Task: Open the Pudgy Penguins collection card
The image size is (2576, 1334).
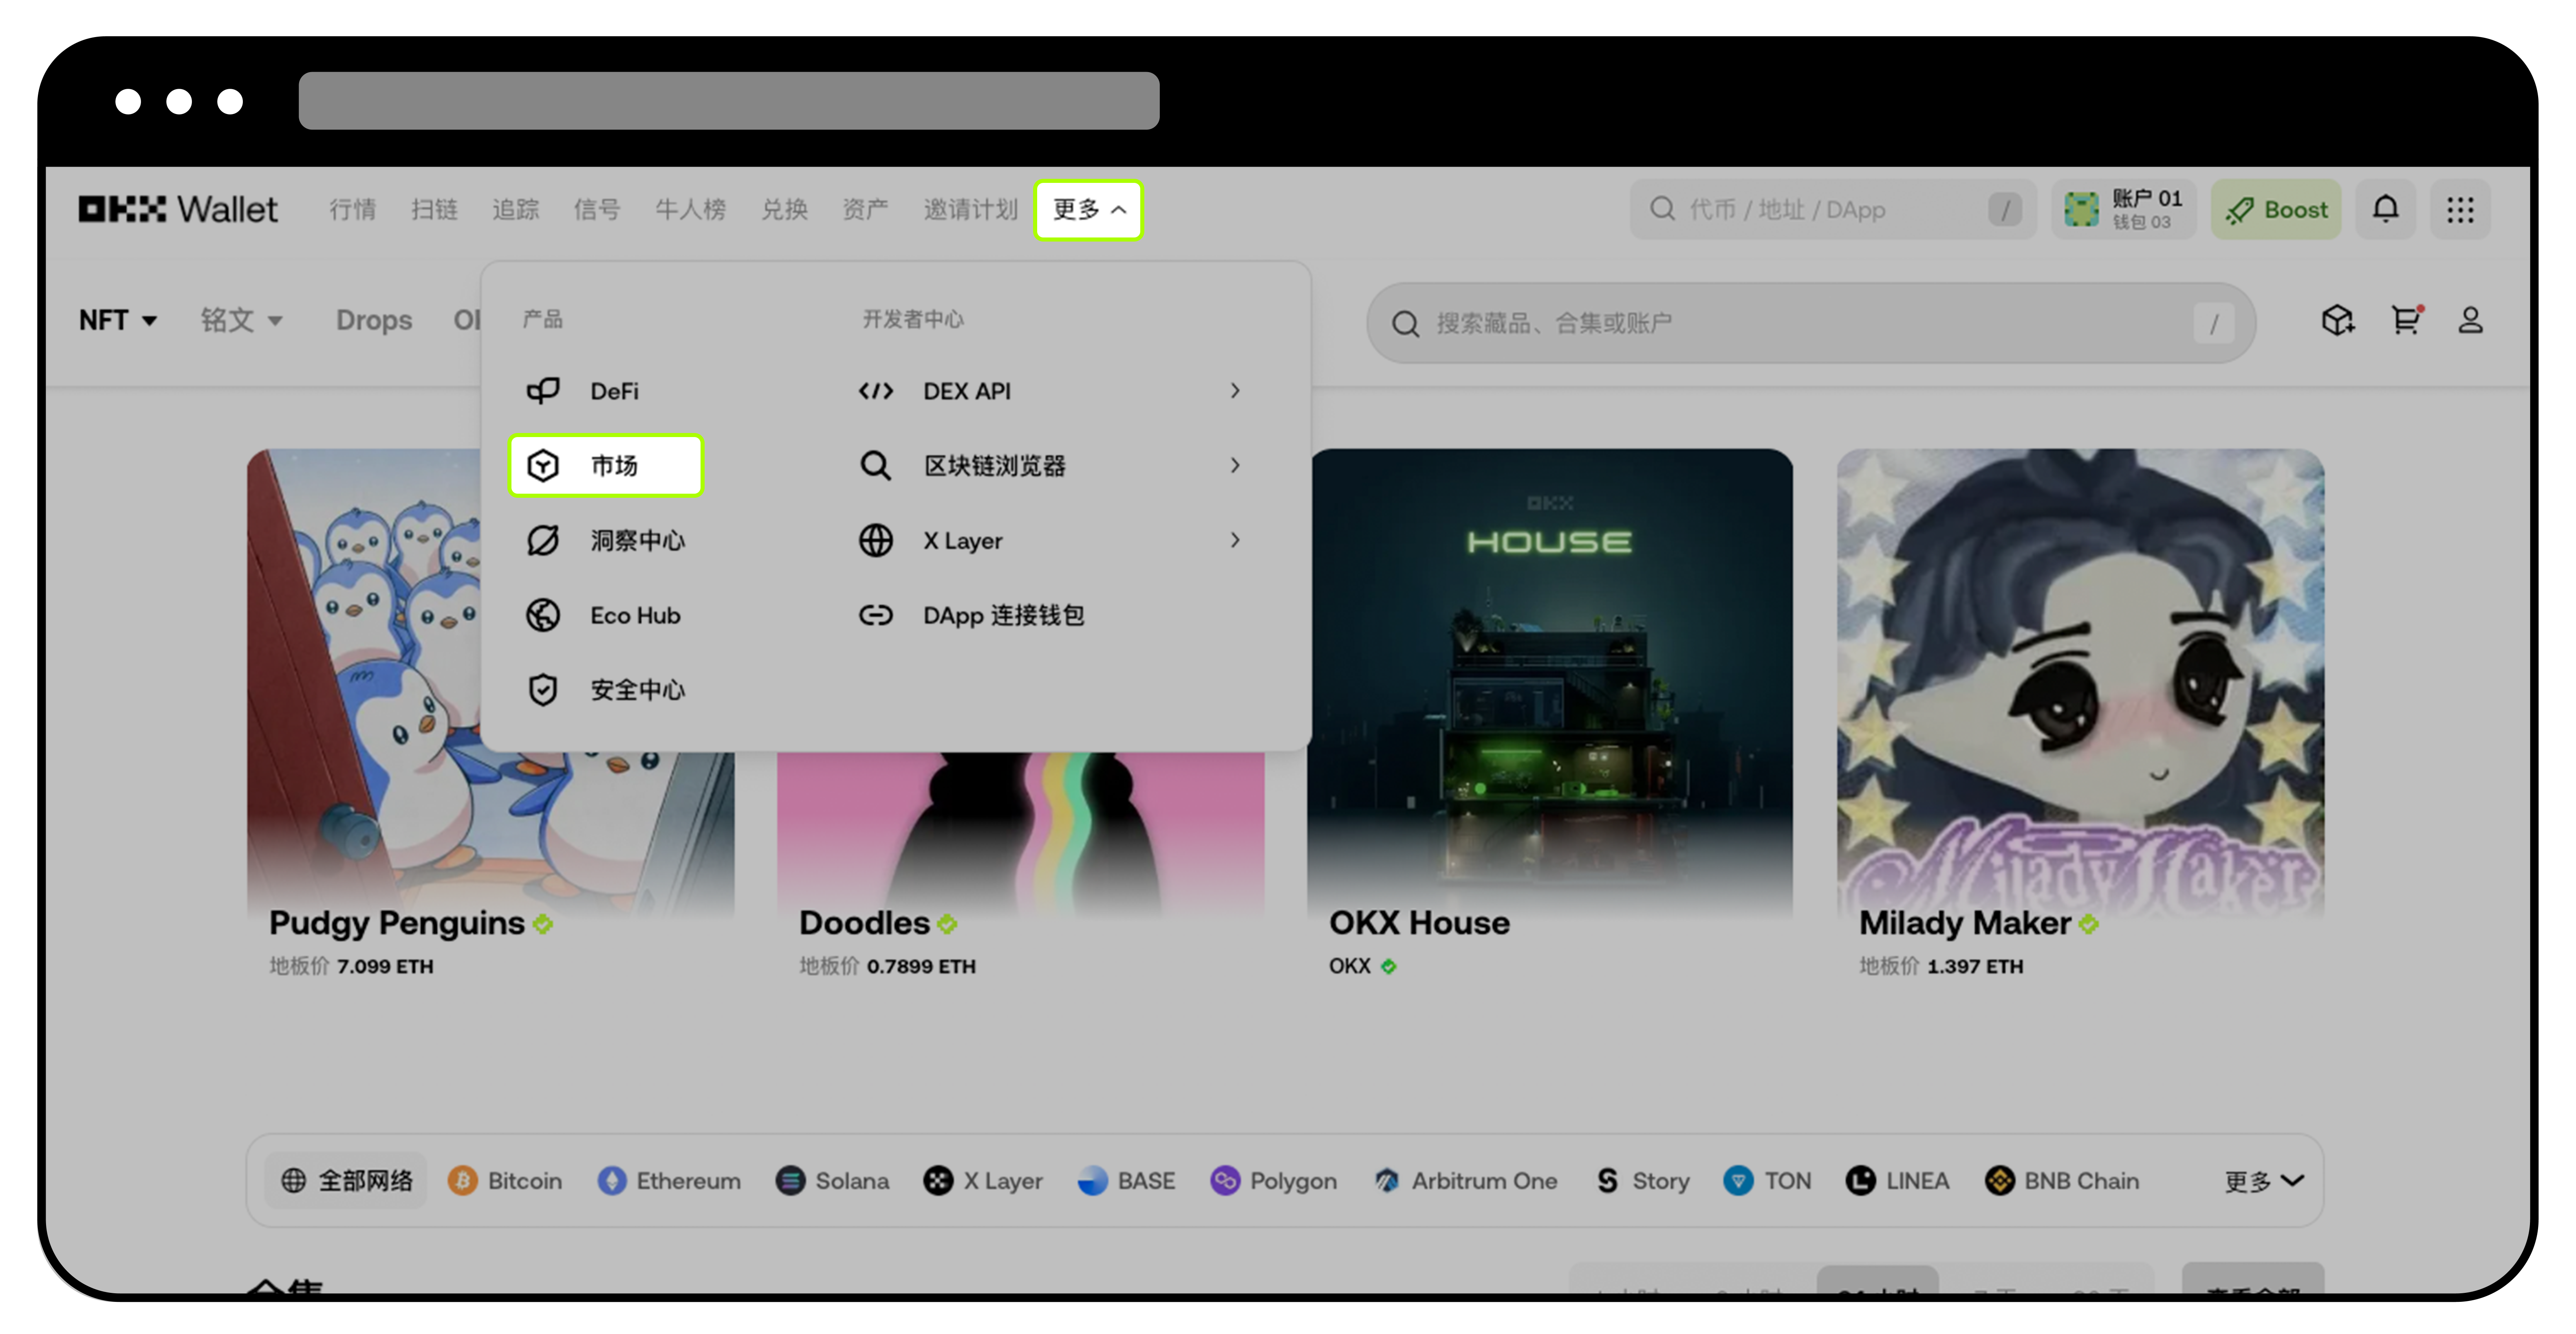Action: tap(490, 714)
